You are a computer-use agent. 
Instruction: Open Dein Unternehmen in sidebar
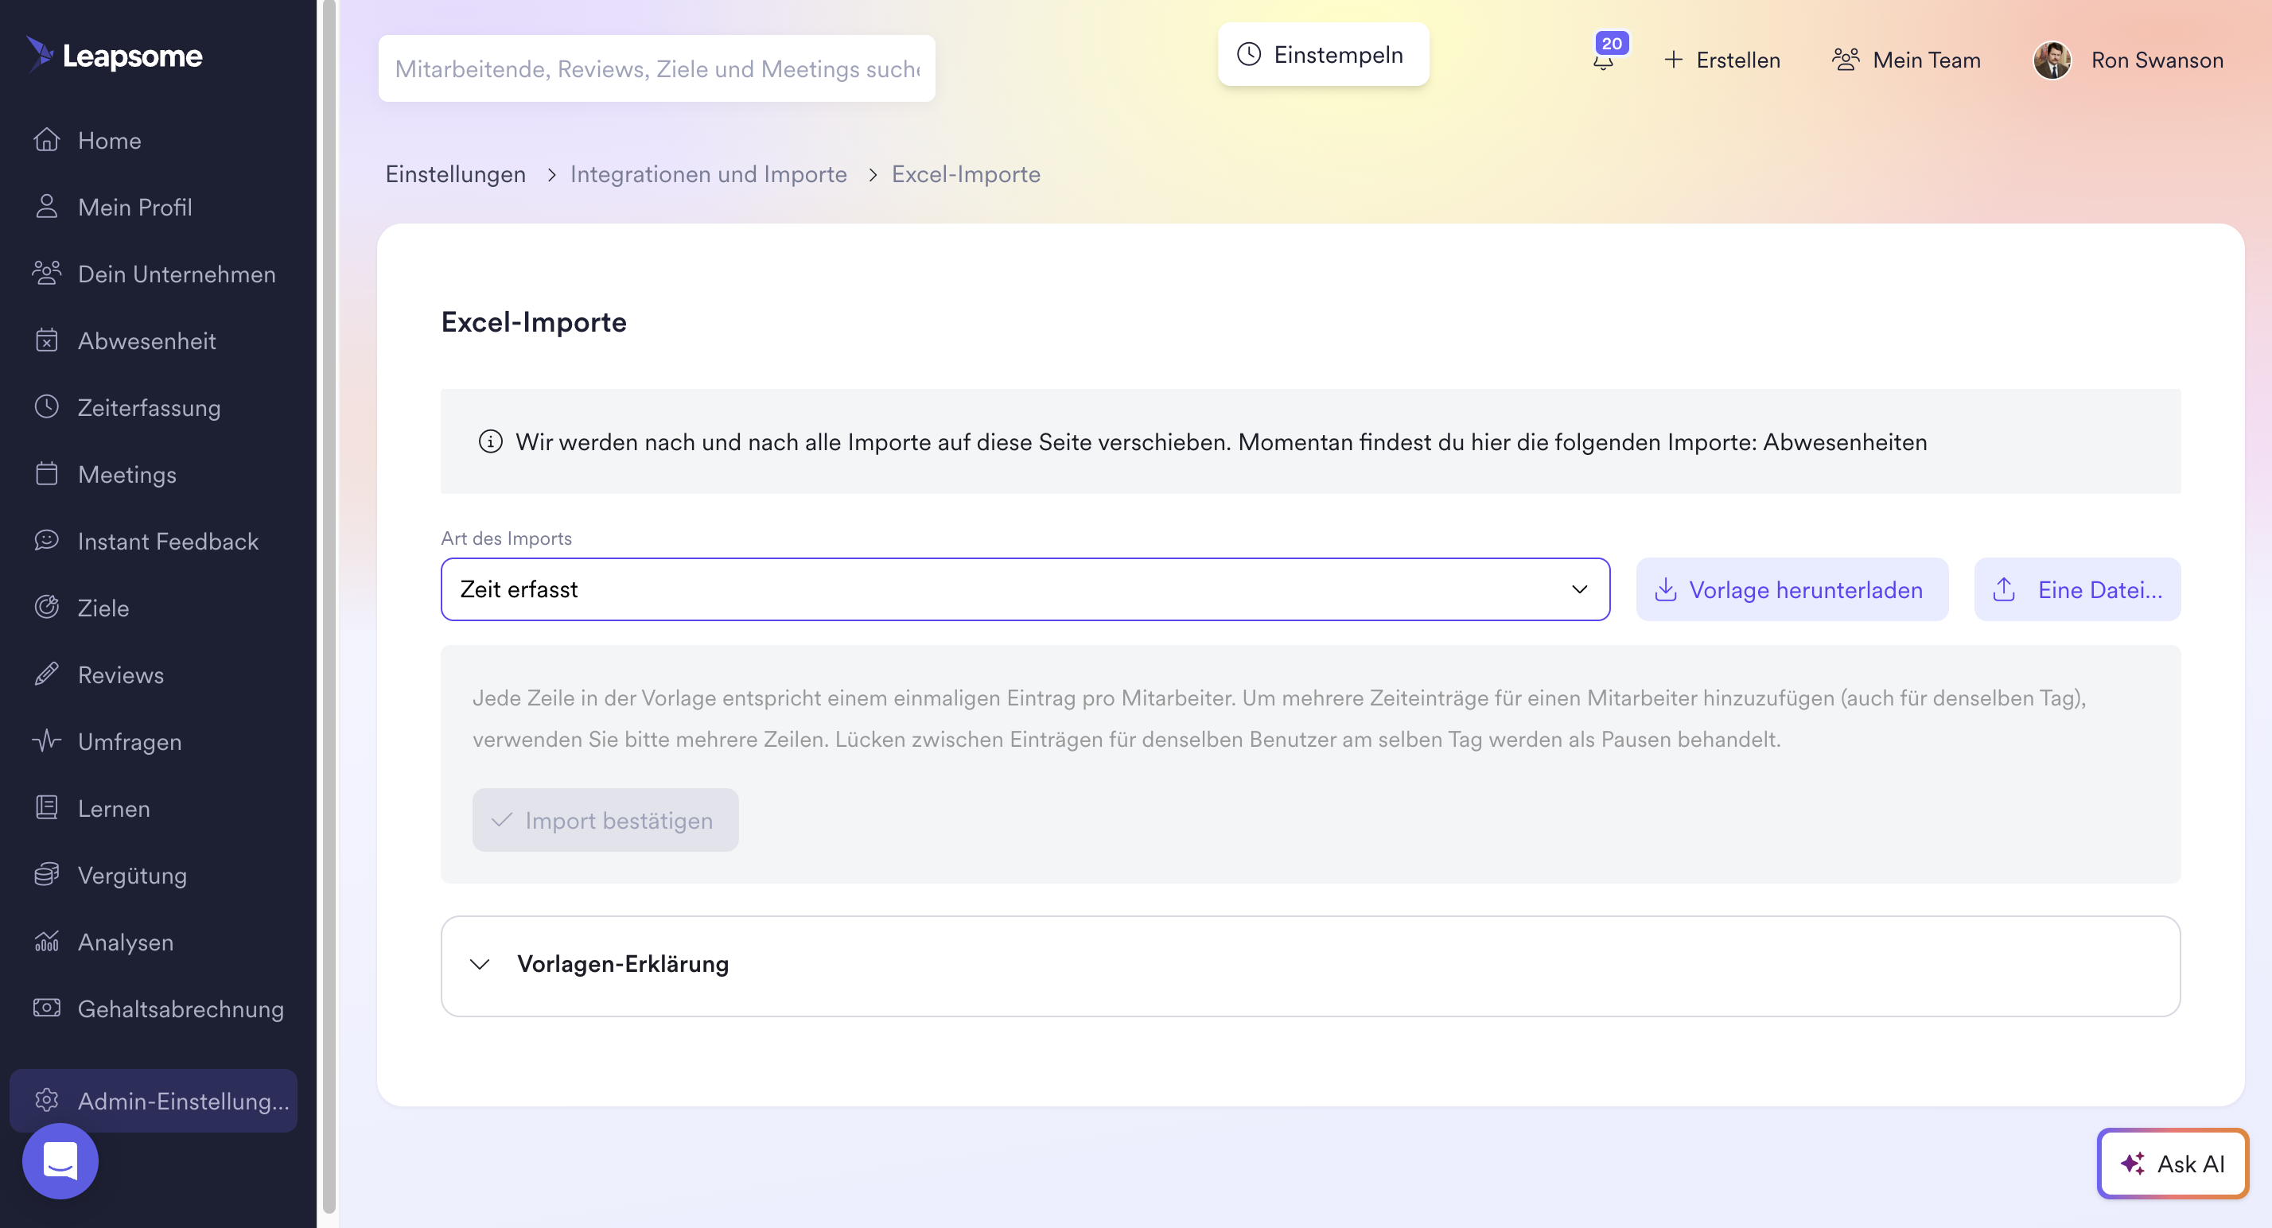click(154, 274)
